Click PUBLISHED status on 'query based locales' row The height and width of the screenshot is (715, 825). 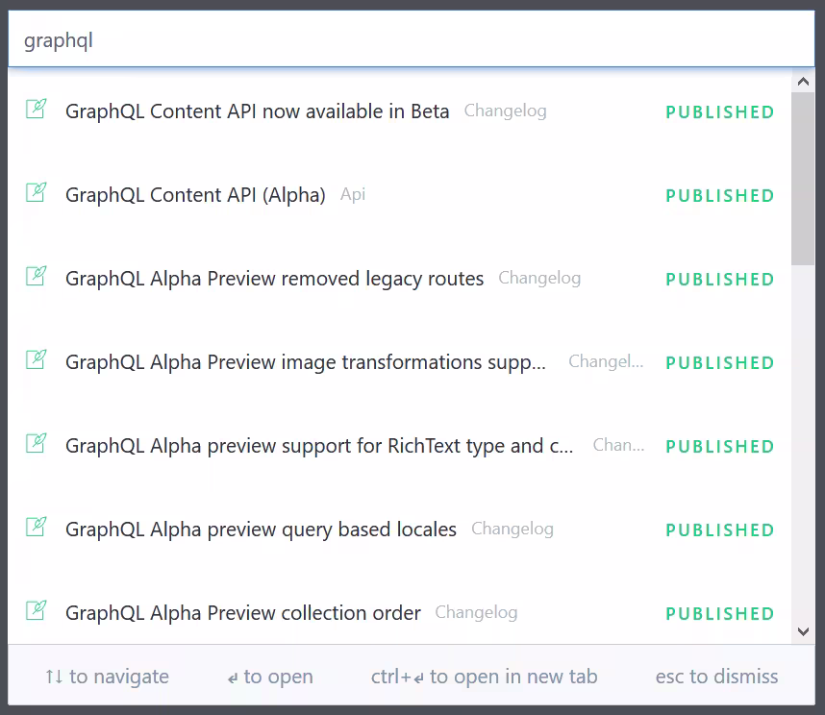click(720, 530)
